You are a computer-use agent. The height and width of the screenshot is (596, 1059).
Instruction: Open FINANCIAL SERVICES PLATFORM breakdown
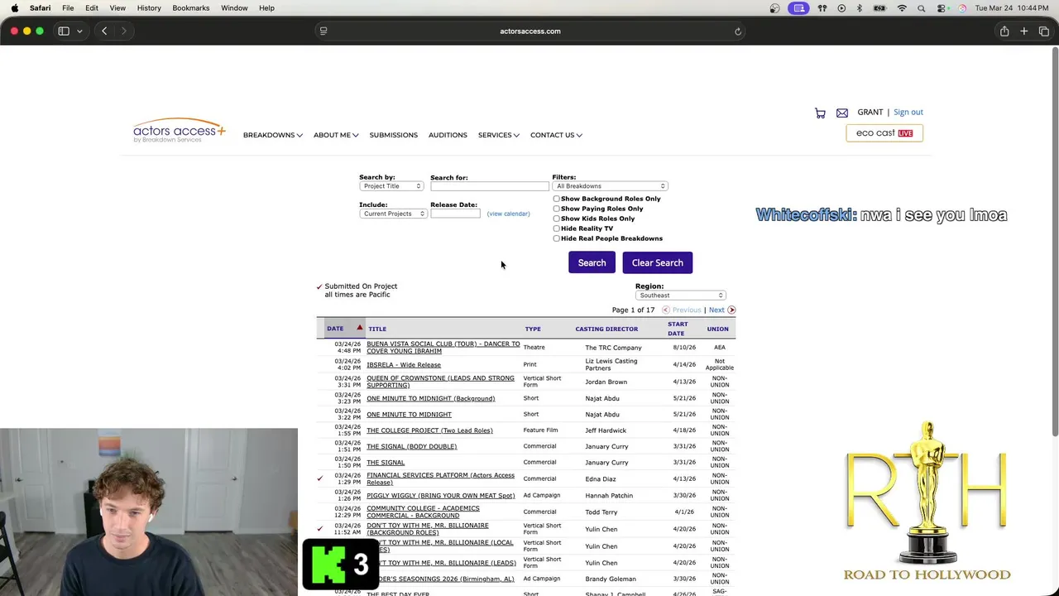[x=440, y=479]
